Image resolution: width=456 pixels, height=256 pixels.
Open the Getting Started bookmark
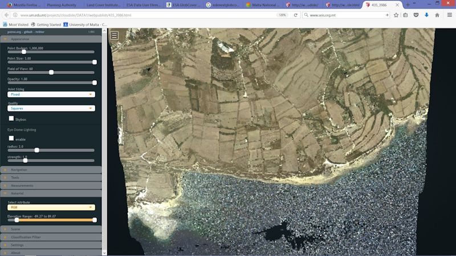pos(46,24)
